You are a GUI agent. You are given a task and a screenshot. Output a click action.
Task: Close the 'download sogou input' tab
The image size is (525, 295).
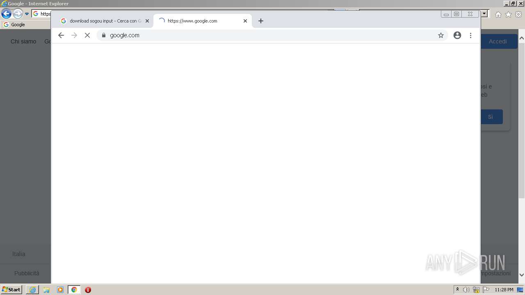[147, 21]
